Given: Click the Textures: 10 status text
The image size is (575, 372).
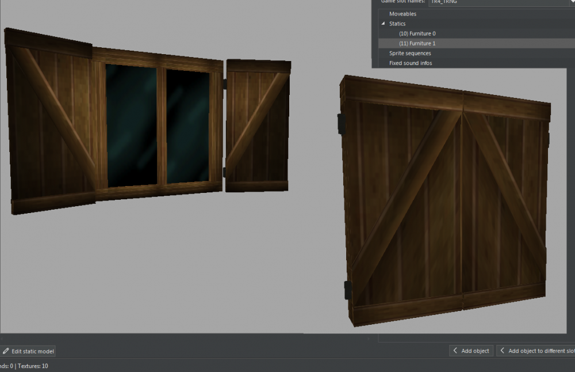Looking at the screenshot, I should pos(33,366).
